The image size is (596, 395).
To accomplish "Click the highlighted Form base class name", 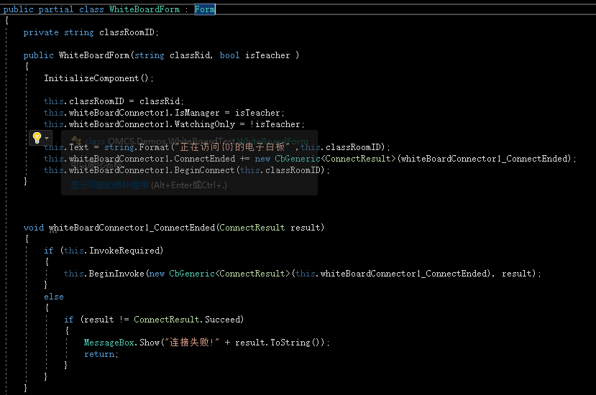I will [x=205, y=9].
